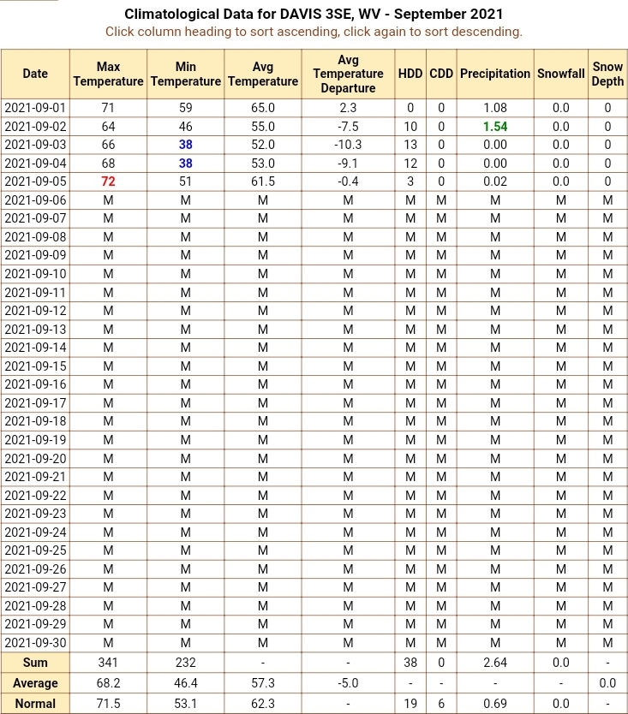
Task: Sort by Avg Temperature column heading
Action: pos(263,74)
